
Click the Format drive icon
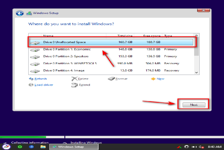click(x=111, y=79)
